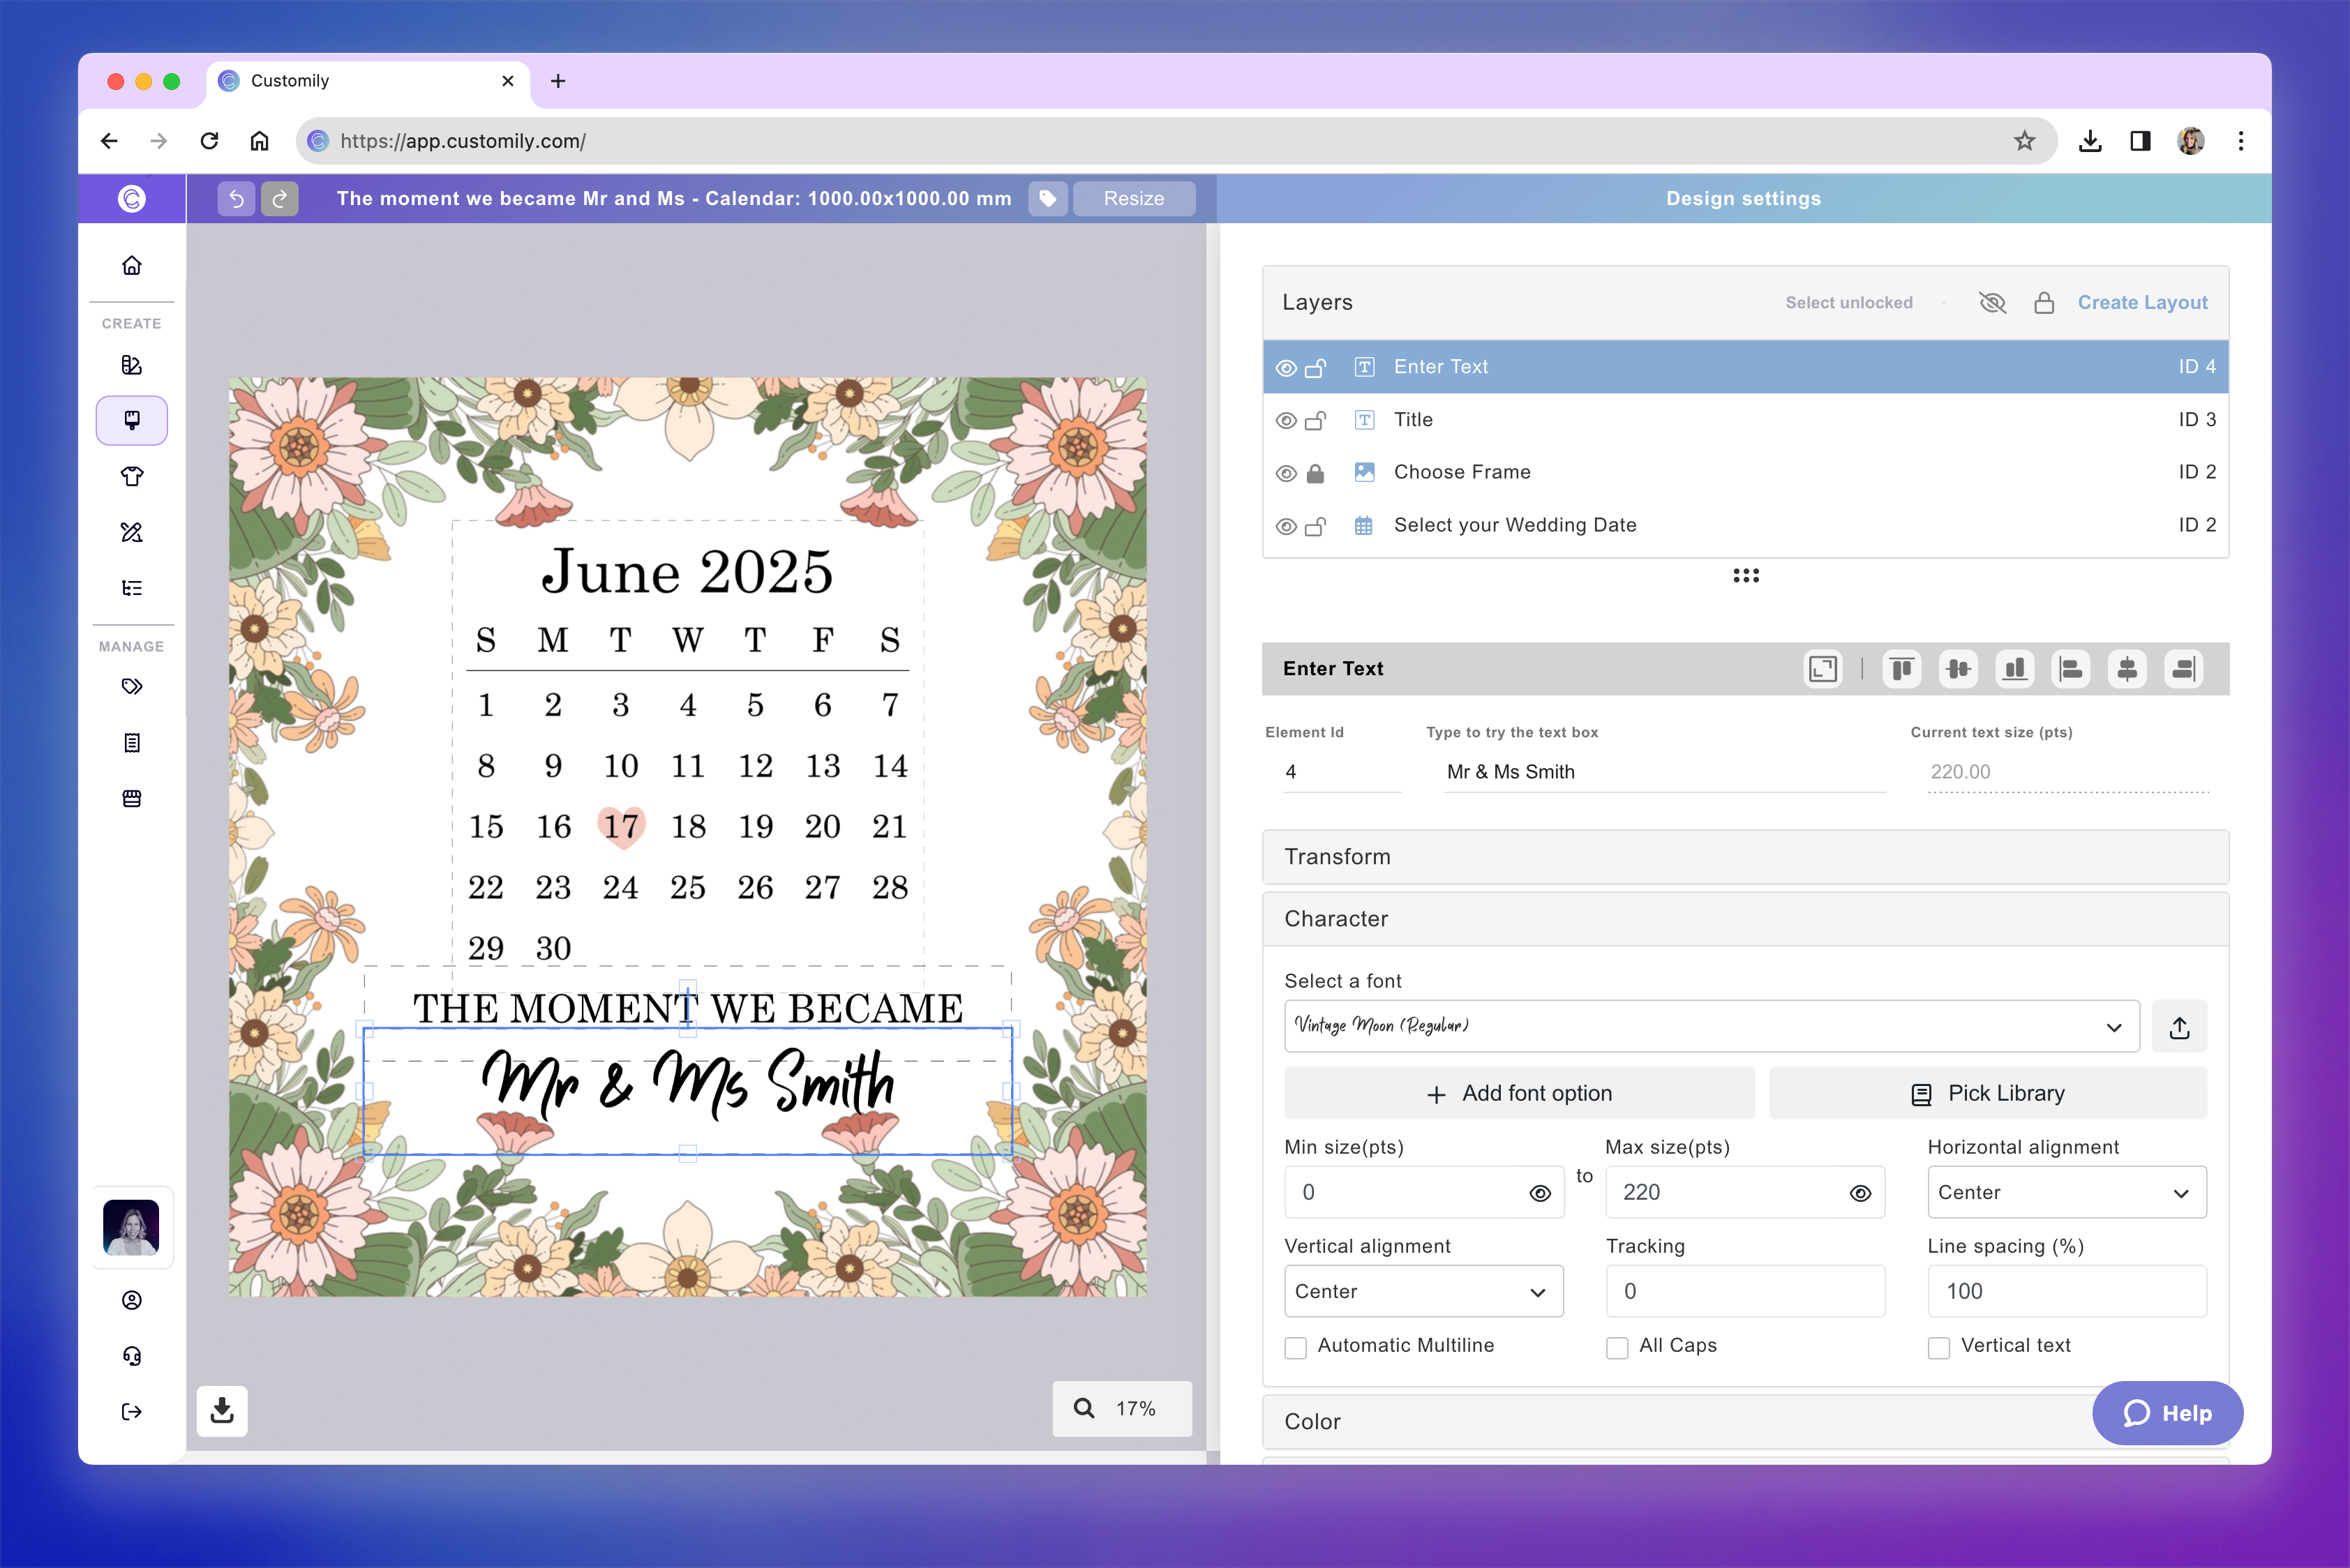Select the Select your Wedding Date layer
This screenshot has width=2350, height=1568.
(x=1745, y=525)
